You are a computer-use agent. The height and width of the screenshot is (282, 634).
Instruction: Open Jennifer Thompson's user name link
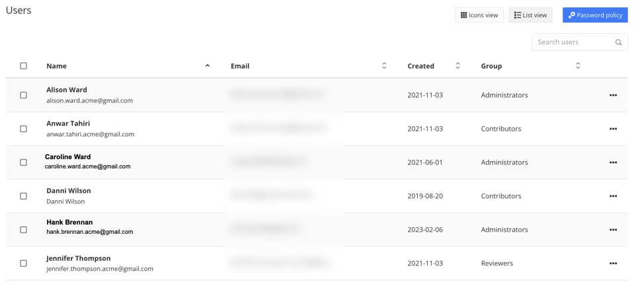click(78, 258)
